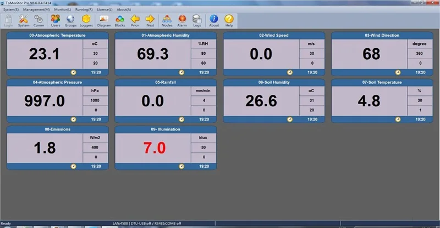
Task: Select the Groups globe icon
Action: pyautogui.click(x=71, y=20)
